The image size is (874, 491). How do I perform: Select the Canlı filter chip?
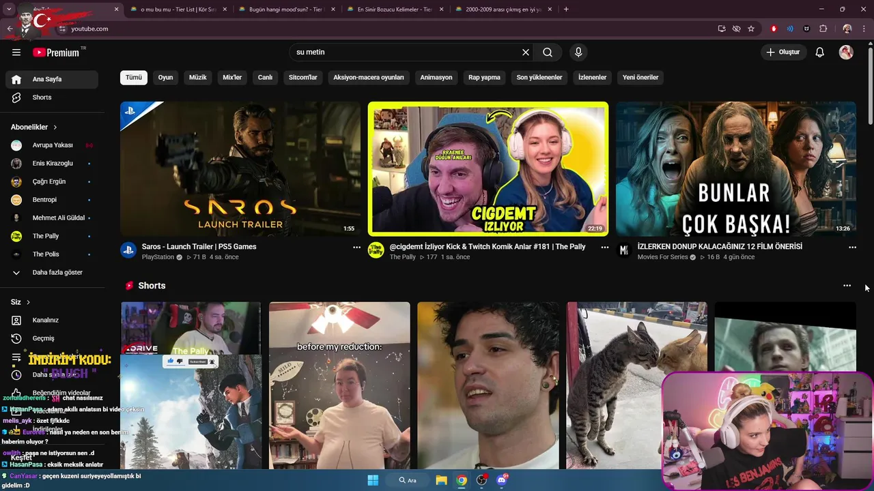[x=265, y=78]
